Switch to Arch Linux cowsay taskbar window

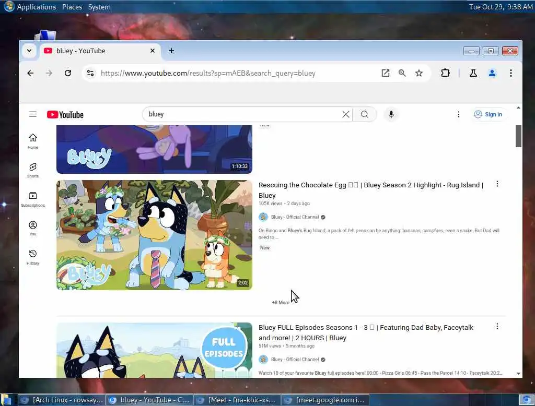click(62, 400)
